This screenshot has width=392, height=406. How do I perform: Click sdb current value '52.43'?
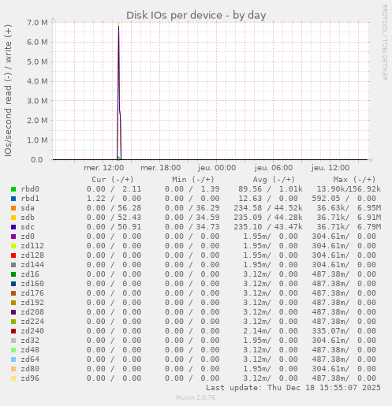point(129,218)
